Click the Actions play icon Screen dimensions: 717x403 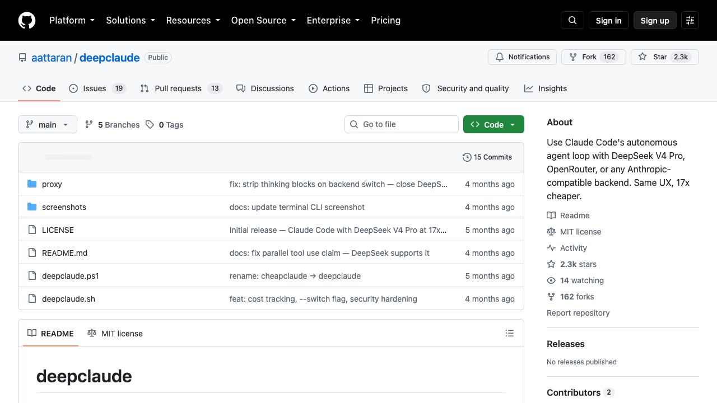click(313, 88)
